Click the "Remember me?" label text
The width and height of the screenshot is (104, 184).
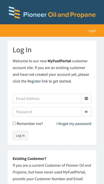30,124
